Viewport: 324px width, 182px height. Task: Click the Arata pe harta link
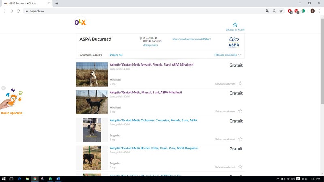point(150,45)
